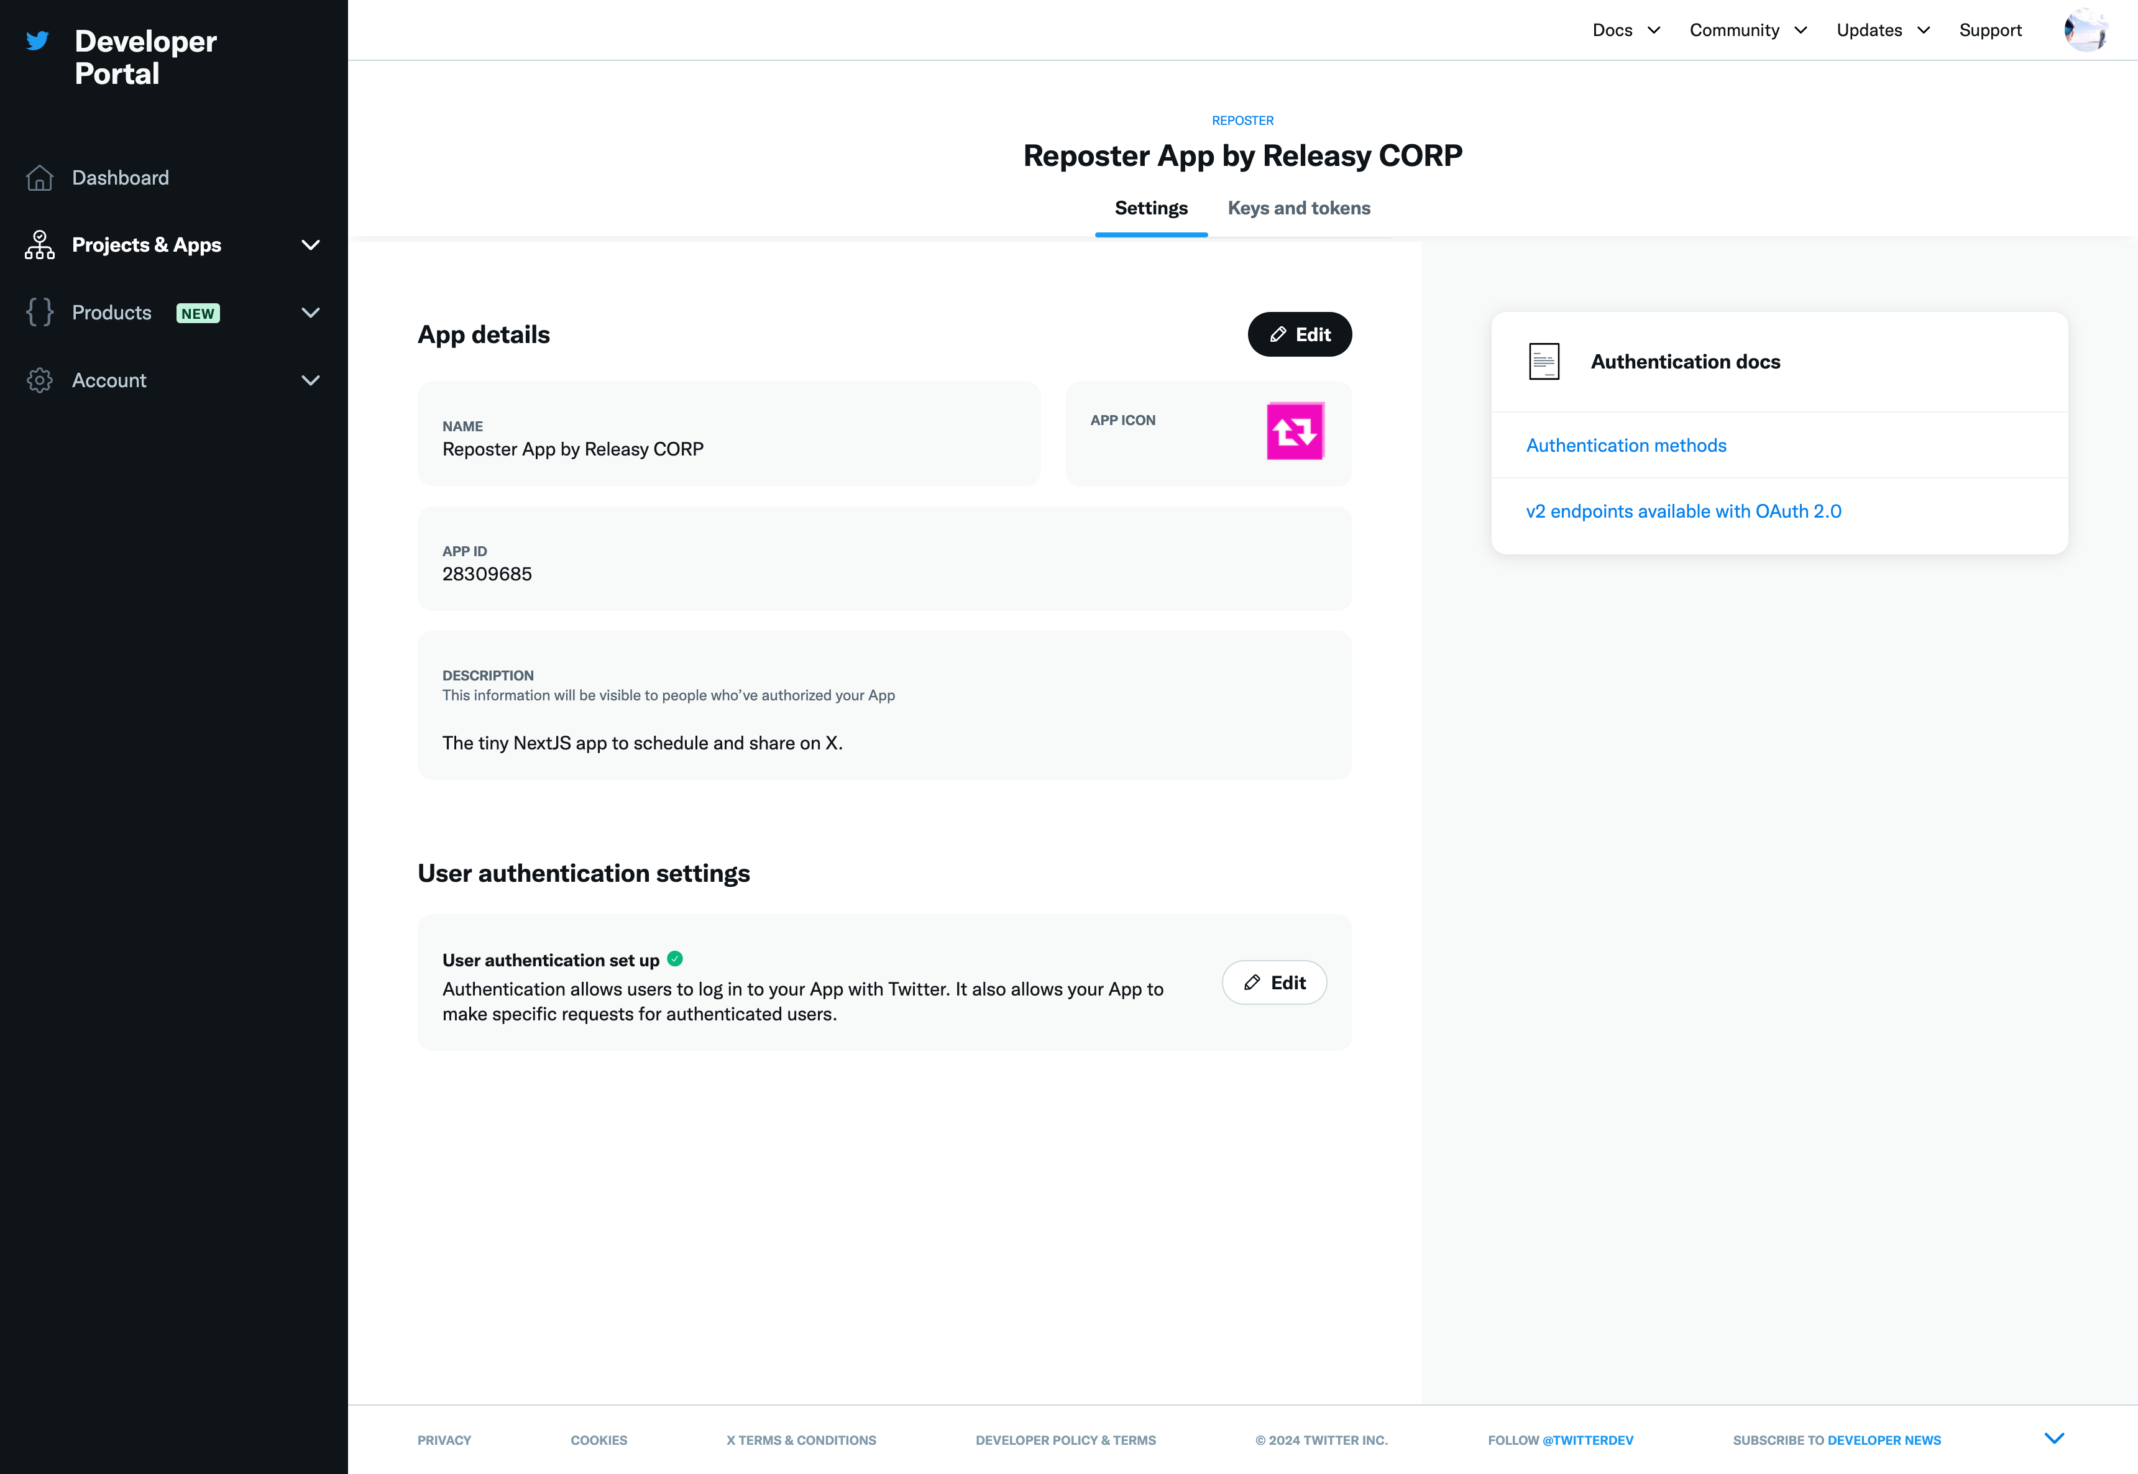
Task: Switch to Keys and tokens tab
Action: pyautogui.click(x=1298, y=208)
